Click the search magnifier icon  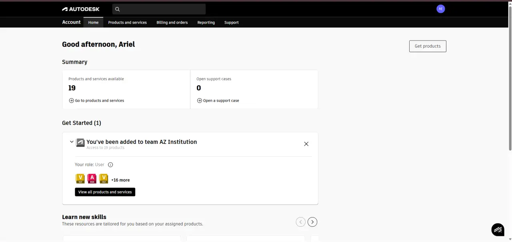(117, 9)
